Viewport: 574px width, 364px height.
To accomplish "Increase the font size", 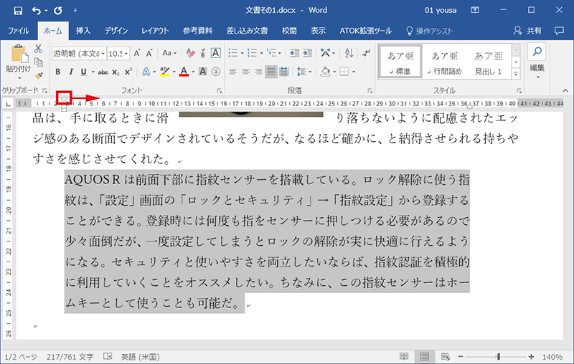I will pos(137,53).
